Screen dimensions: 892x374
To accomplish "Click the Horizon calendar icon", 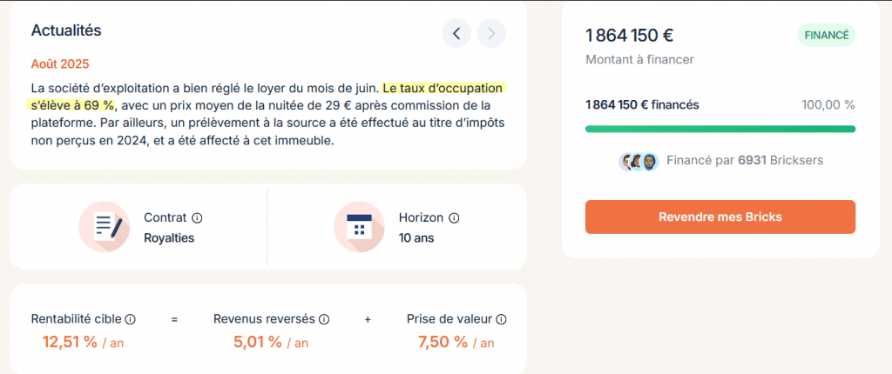I will tap(359, 227).
